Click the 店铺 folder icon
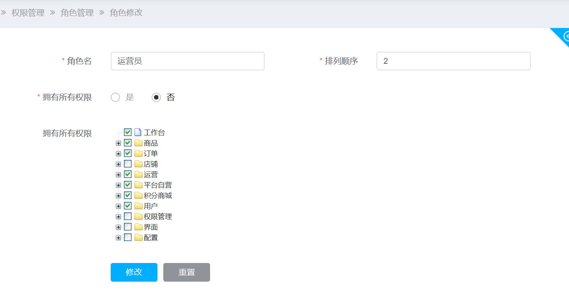 pyautogui.click(x=138, y=164)
